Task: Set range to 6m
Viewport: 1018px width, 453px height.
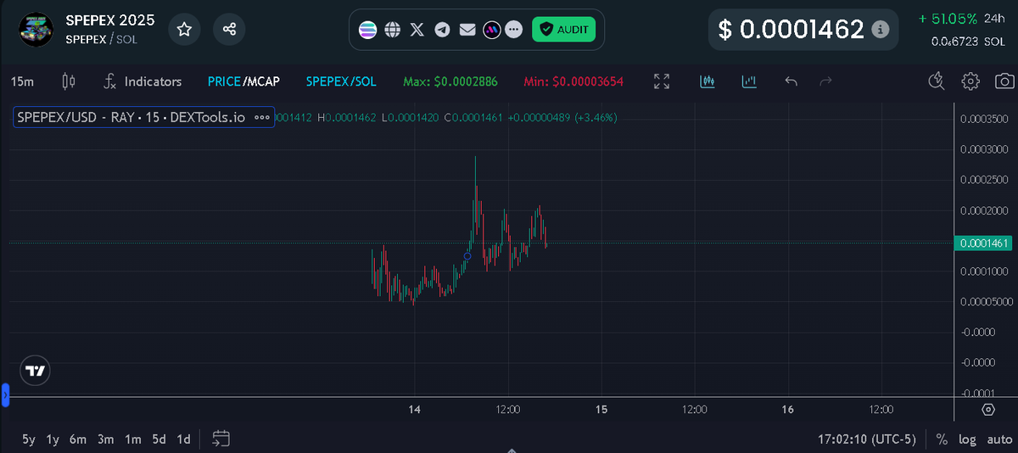Action: click(x=78, y=439)
